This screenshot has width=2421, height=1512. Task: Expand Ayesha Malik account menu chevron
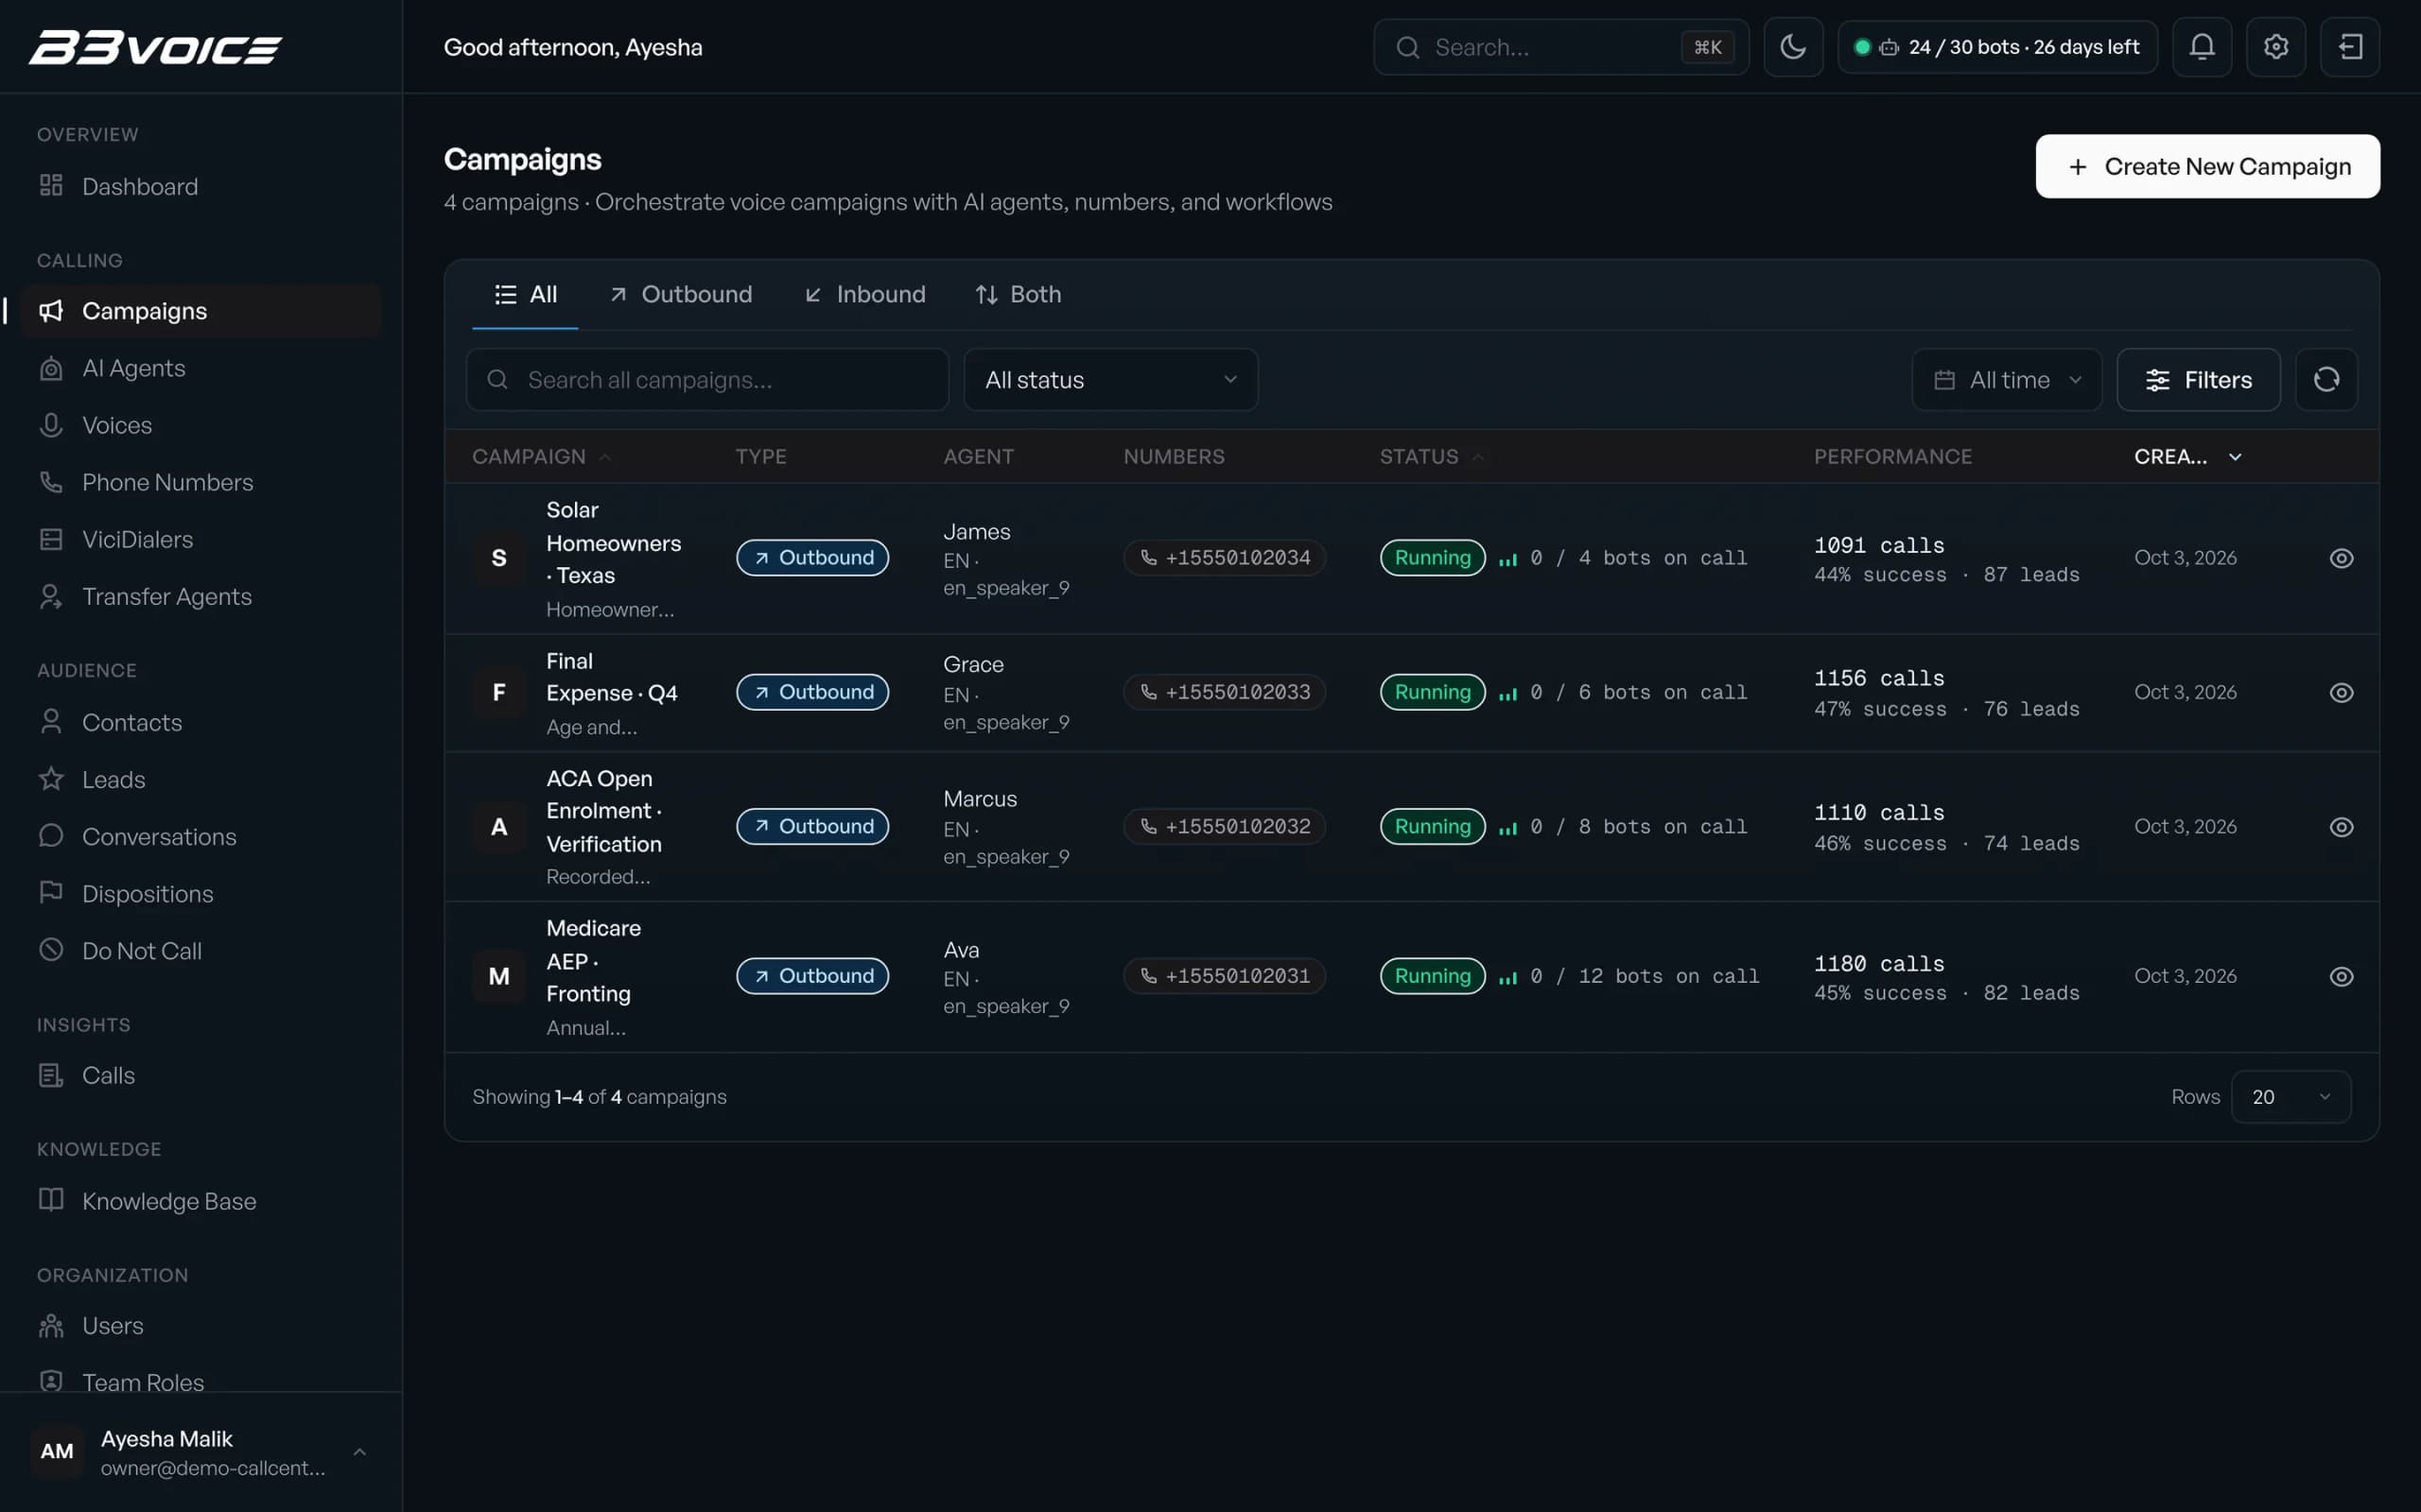coord(359,1451)
